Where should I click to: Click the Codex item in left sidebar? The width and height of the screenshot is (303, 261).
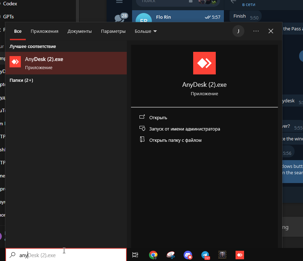pyautogui.click(x=10, y=4)
